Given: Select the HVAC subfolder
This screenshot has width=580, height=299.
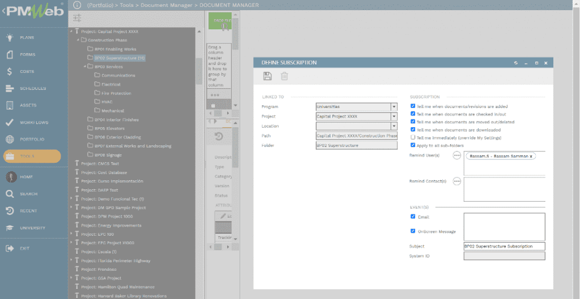Looking at the screenshot, I should click(107, 102).
